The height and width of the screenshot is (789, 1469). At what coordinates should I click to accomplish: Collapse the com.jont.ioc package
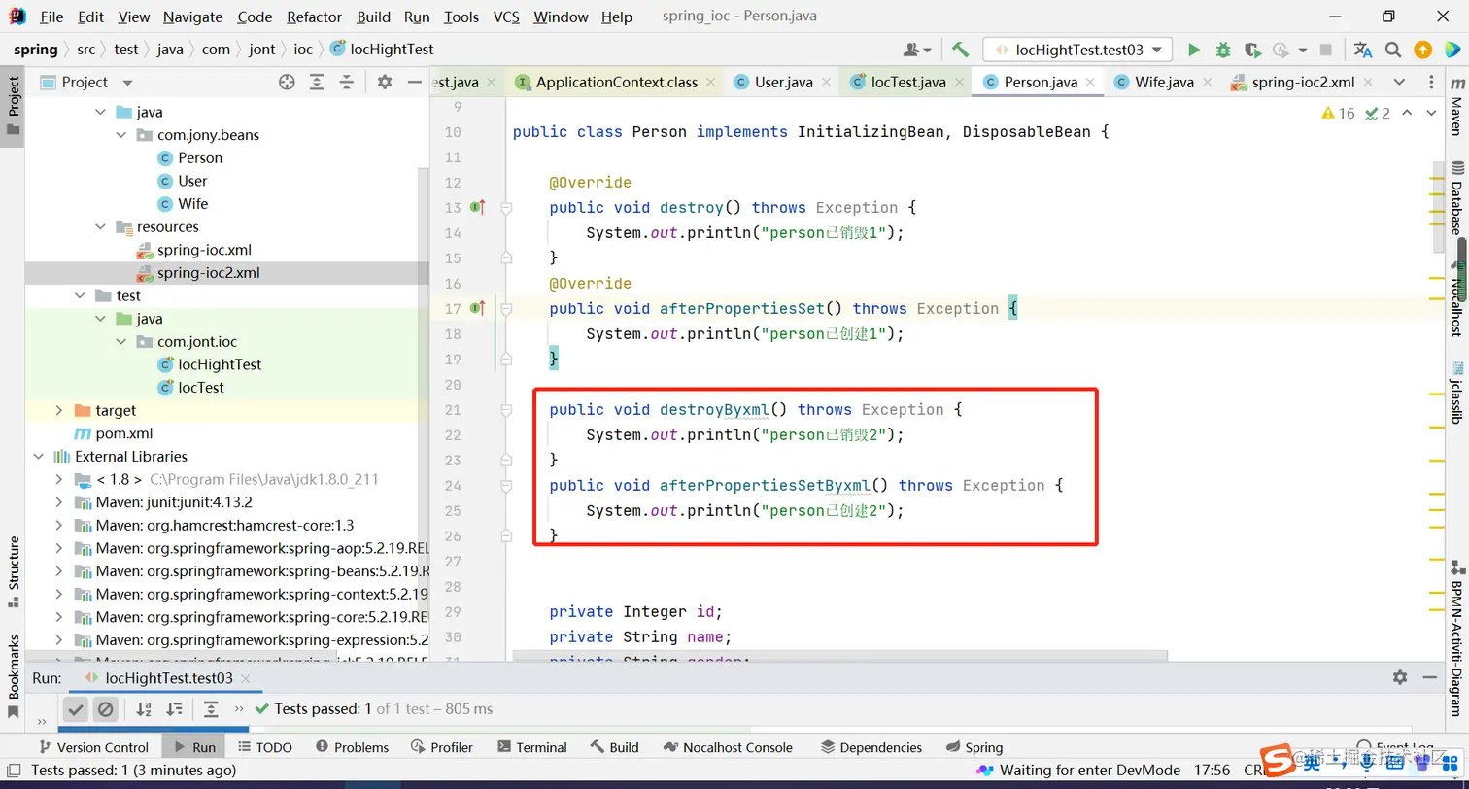pyautogui.click(x=121, y=342)
